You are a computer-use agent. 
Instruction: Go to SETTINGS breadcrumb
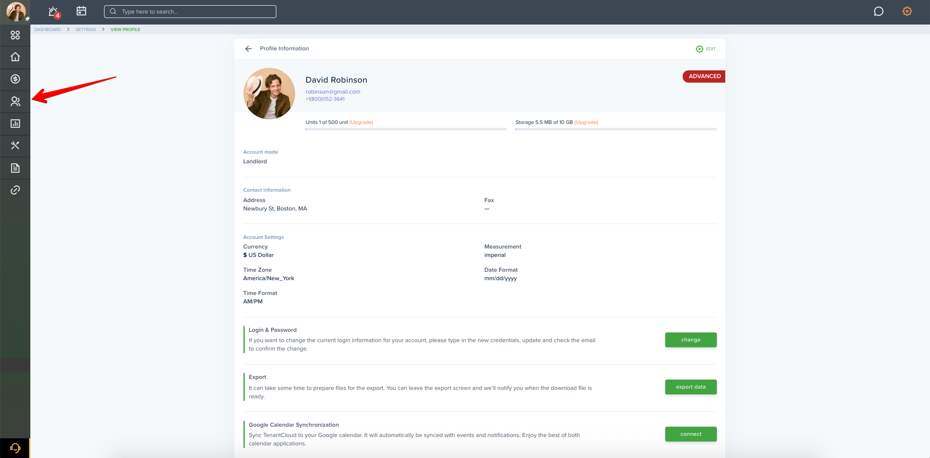pos(86,30)
